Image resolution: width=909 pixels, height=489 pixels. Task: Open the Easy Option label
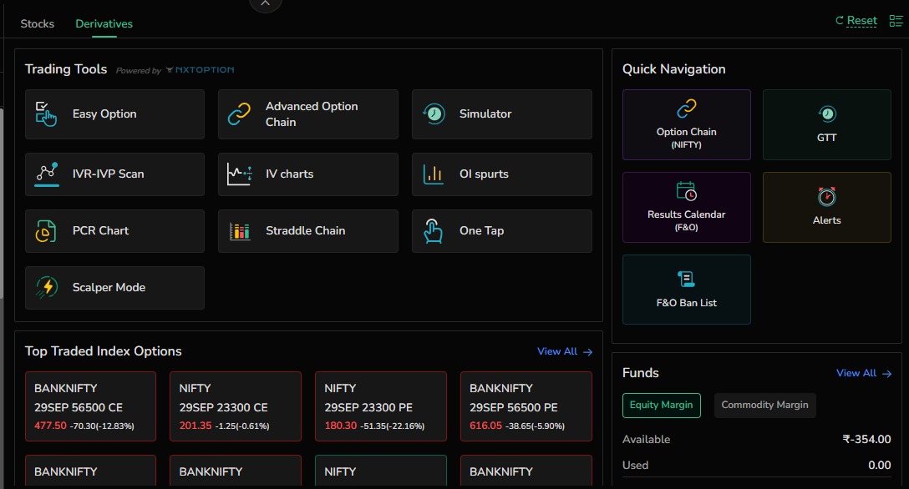coord(104,114)
